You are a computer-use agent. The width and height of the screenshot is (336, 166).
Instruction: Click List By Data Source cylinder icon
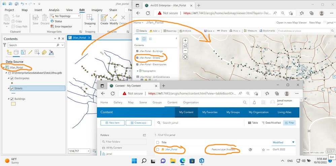[x=16, y=52]
